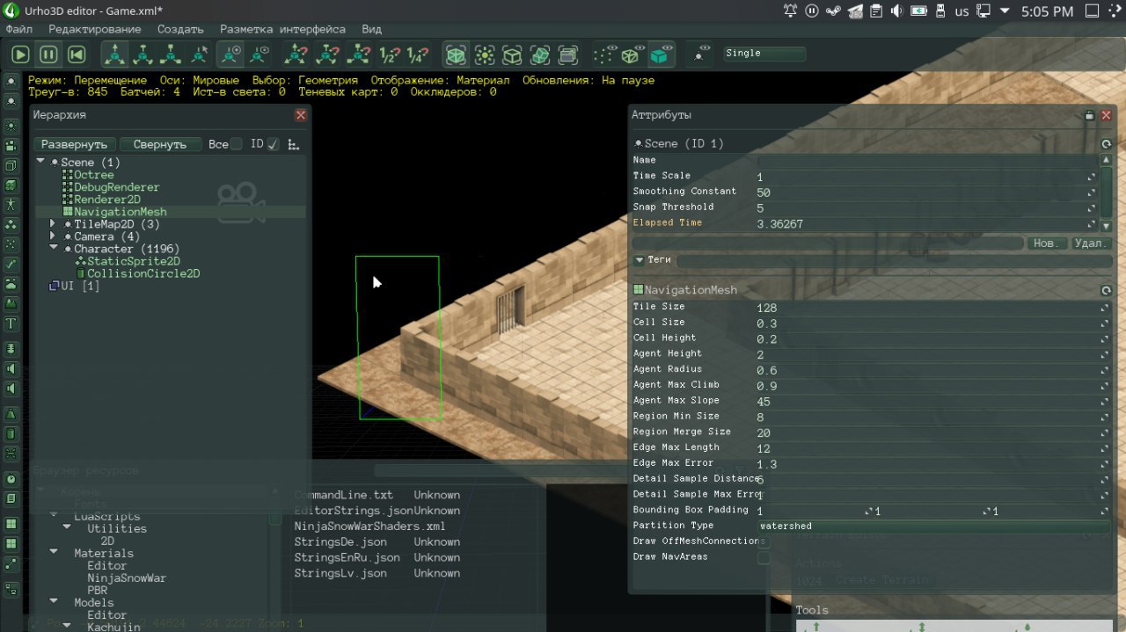Viewport: 1126px width, 632px height.
Task: Toggle Draw OffMeshConnections checkbox
Action: tap(764, 541)
